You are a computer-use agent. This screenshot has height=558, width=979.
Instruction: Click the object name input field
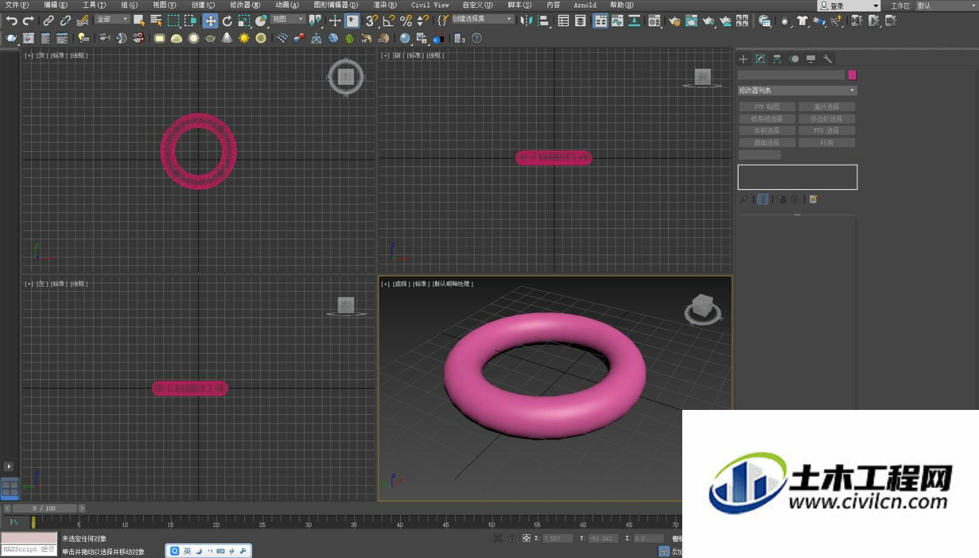coord(791,75)
